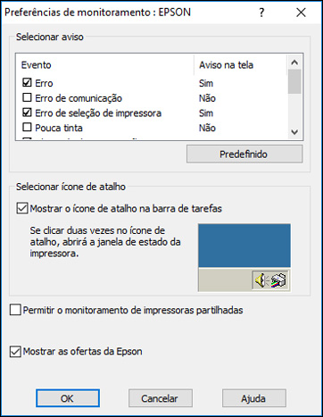Enable Permitir o monitoramento de impressoras partilhadas
Image resolution: width=323 pixels, height=417 pixels.
pos(15,310)
